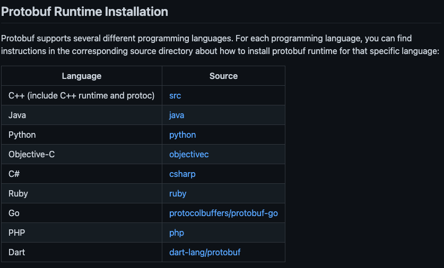The width and height of the screenshot is (444, 268).
Task: Open the php source link
Action: (177, 233)
